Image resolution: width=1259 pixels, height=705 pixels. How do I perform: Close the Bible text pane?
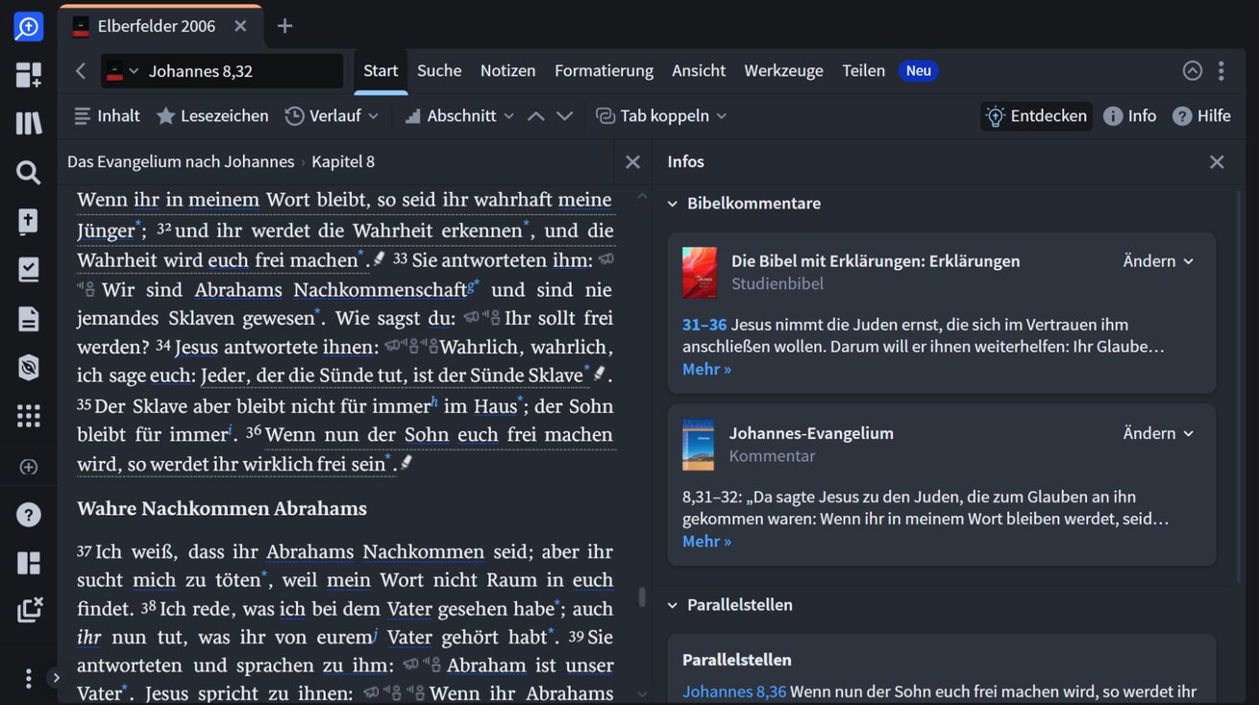point(632,161)
